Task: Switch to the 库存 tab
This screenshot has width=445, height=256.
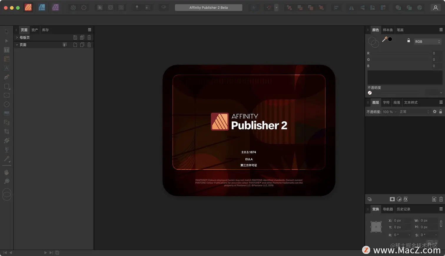Action: pyautogui.click(x=45, y=30)
